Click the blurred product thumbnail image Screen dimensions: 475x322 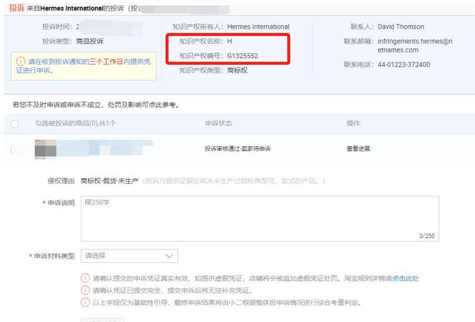pos(46,149)
